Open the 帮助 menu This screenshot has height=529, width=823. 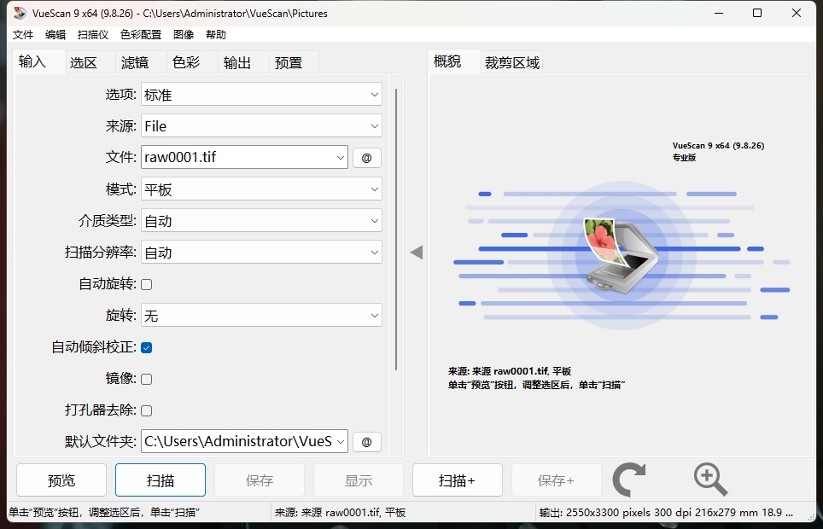(x=216, y=35)
